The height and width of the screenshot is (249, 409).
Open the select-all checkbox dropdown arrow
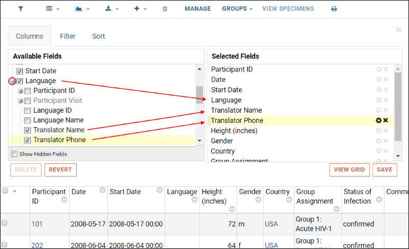15,191
